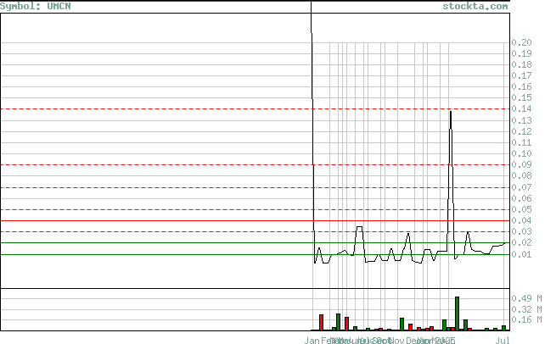Click the 0.16 price axis label
Screen dimensions: 556x344
point(521,86)
